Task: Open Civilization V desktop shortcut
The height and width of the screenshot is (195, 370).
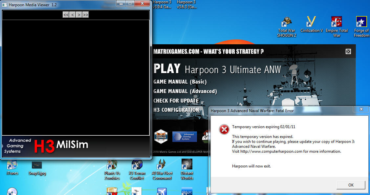Action: pos(312,24)
